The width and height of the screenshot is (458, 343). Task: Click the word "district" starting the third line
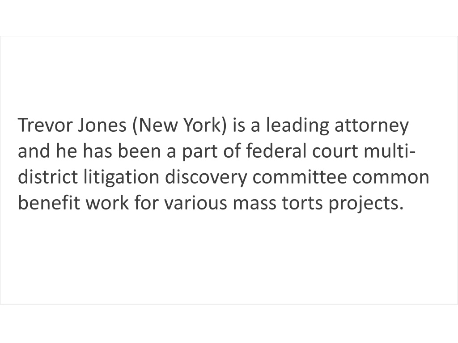pos(48,177)
